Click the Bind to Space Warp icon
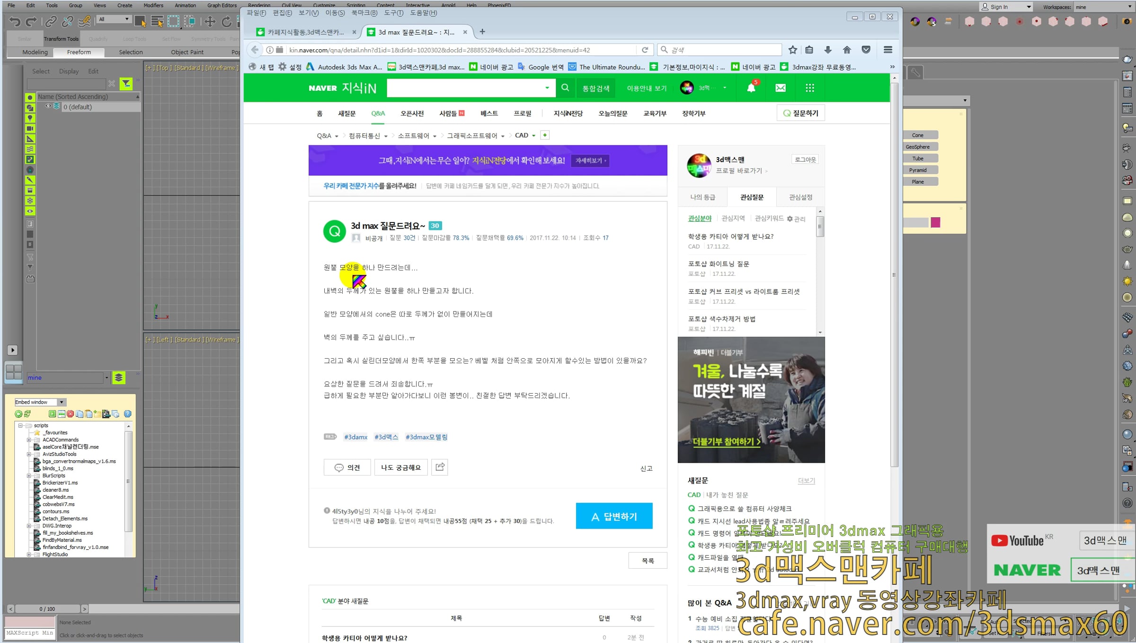The image size is (1136, 643). click(x=84, y=22)
